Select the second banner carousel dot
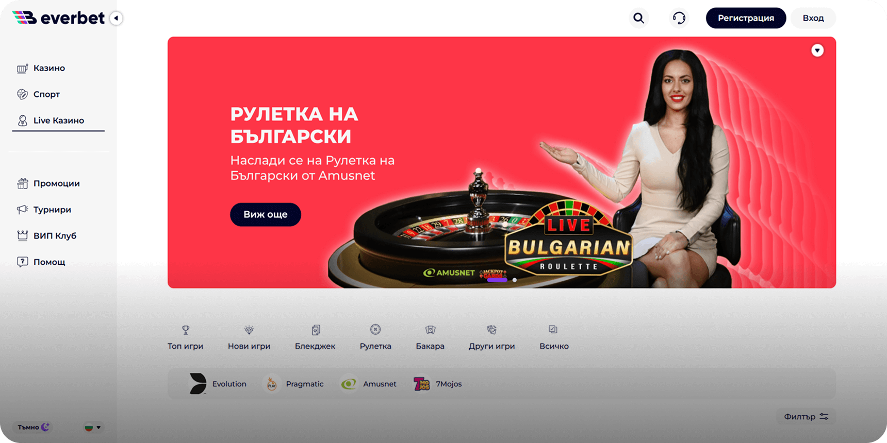887x443 pixels. pyautogui.click(x=515, y=280)
